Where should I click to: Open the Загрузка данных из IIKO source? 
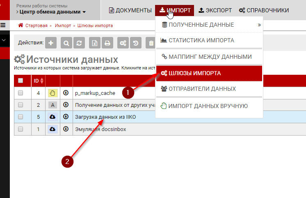105,117
